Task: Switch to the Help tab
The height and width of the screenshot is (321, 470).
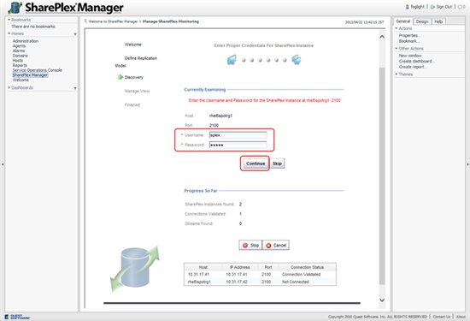Action: click(438, 21)
